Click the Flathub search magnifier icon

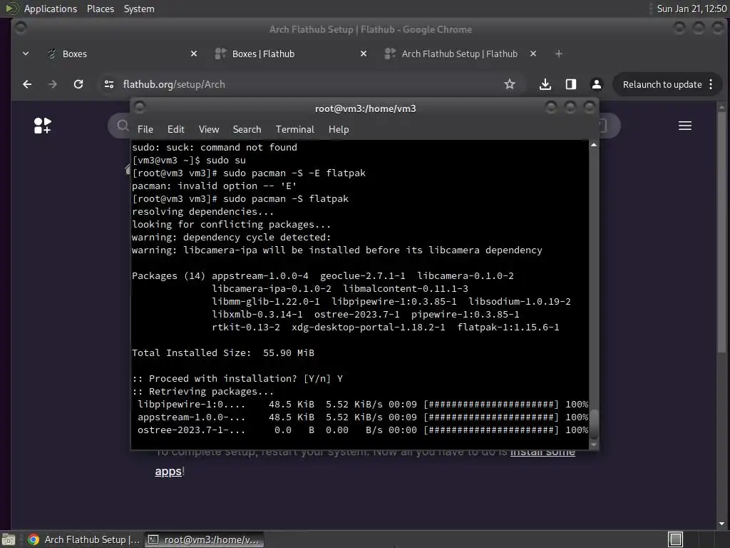pos(123,126)
